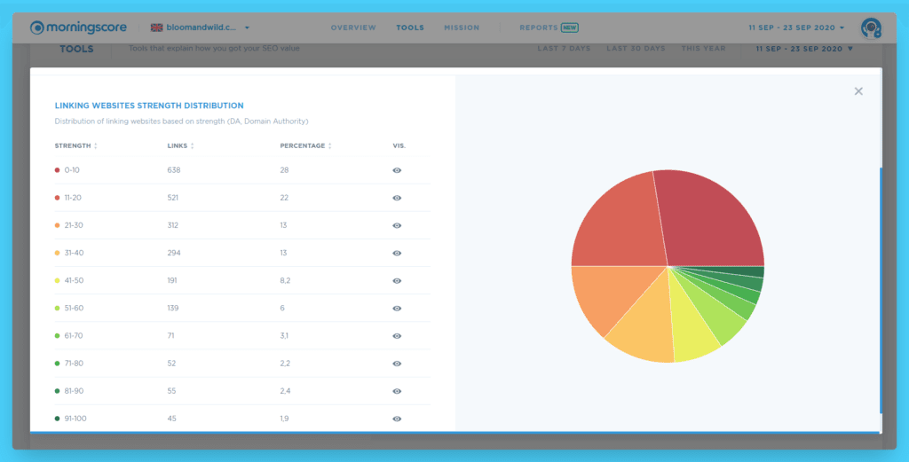Screen dimensions: 909x462
Task: Hide the 41-50 strength row slice
Action: [397, 281]
